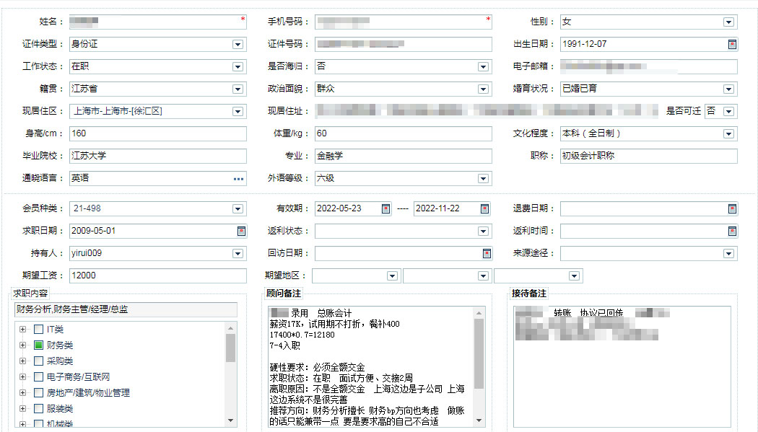Viewport: 758px width, 432px height.
Task: Open the first 期望地区 dropdown
Action: tap(392, 276)
